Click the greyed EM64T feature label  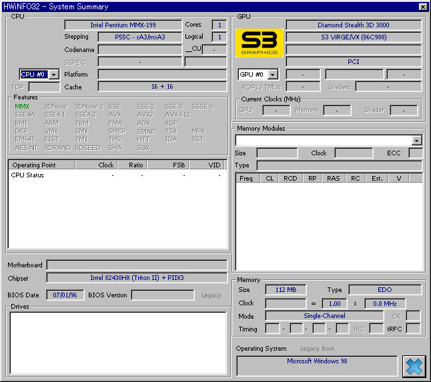point(25,139)
